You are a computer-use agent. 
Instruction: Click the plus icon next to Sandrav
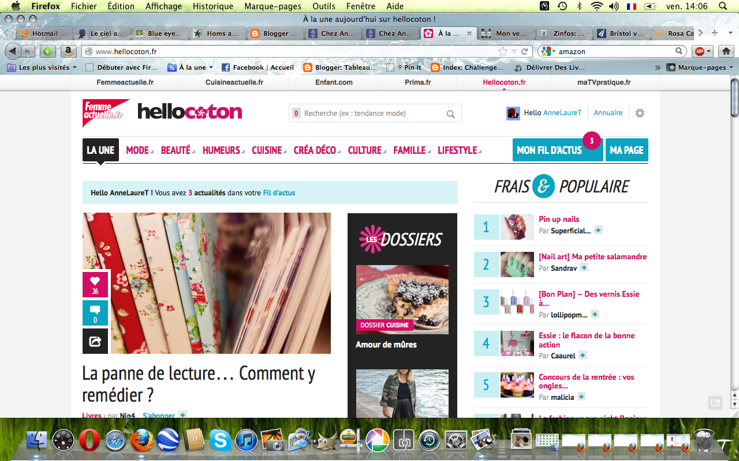(x=584, y=267)
